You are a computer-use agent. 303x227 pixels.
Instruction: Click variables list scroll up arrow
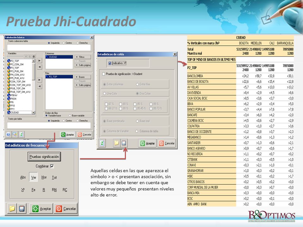pos(33,61)
